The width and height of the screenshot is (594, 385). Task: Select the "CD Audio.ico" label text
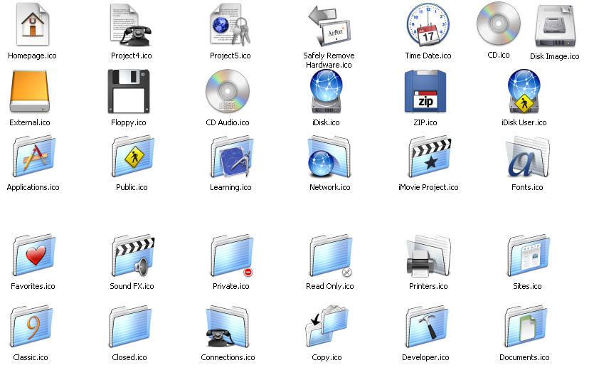[x=228, y=122]
